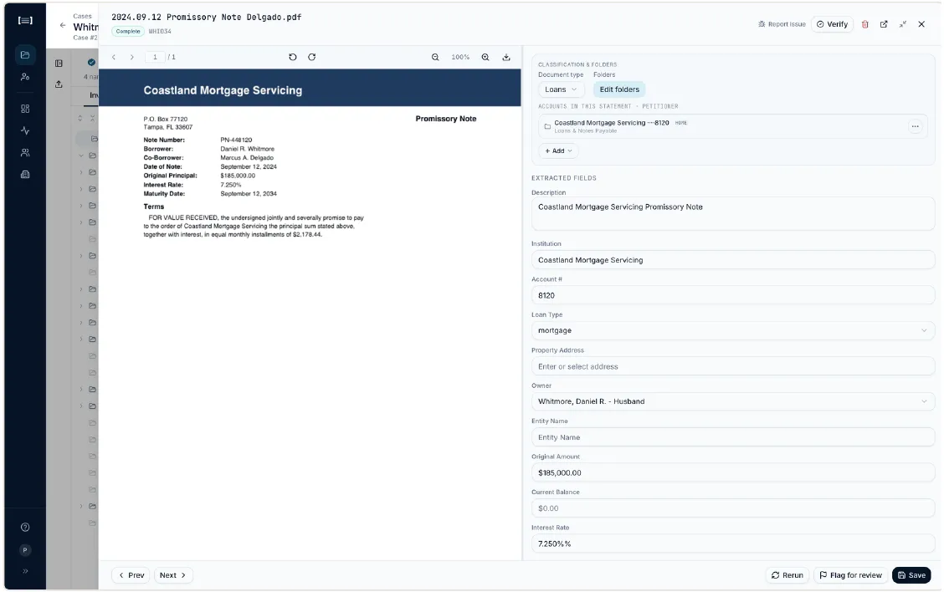Delete document with red trash icon
The image size is (944, 592).
click(x=865, y=24)
